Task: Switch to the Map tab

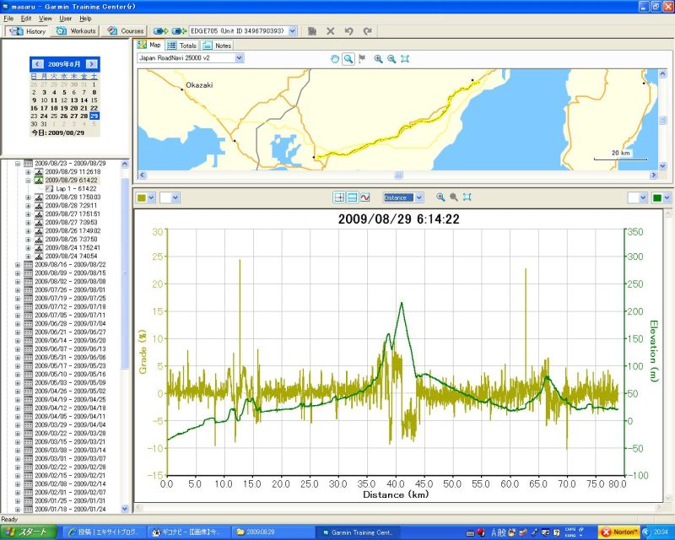Action: coord(149,45)
